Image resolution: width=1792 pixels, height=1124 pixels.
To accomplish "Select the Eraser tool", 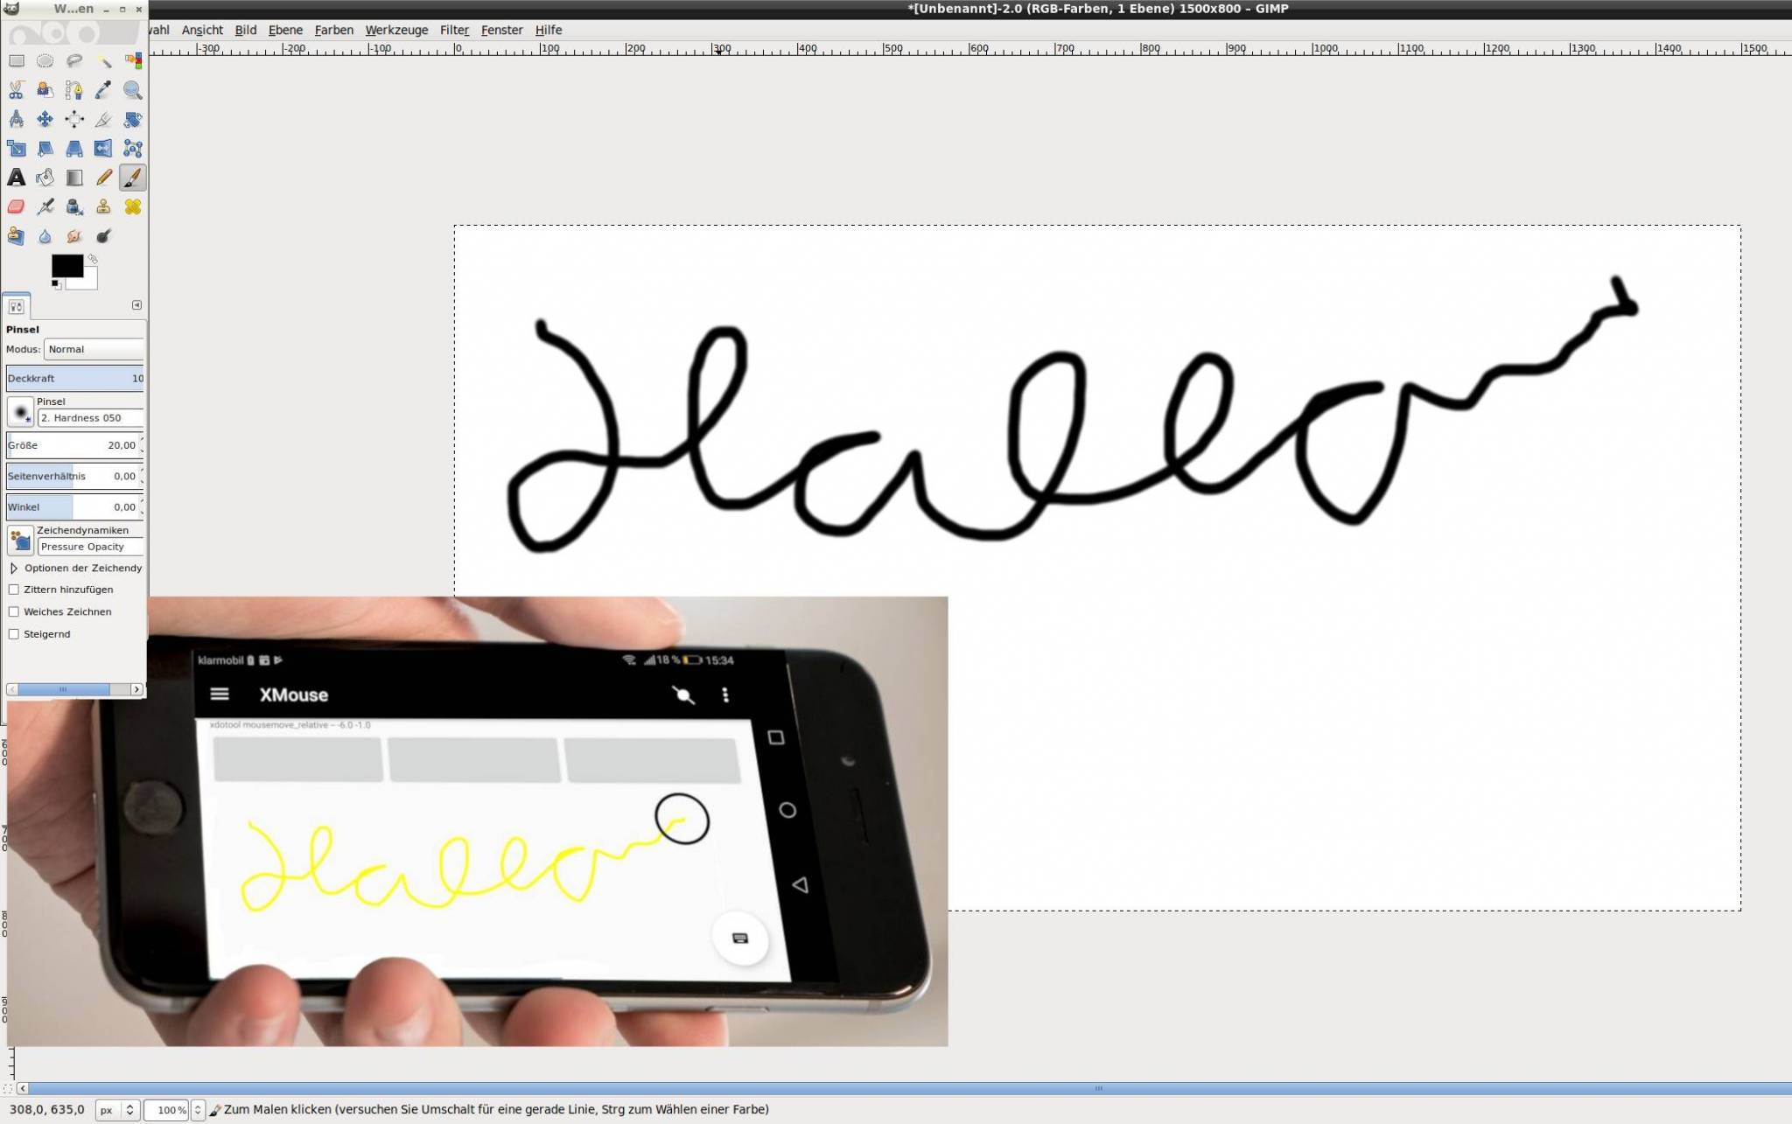I will pos(17,207).
